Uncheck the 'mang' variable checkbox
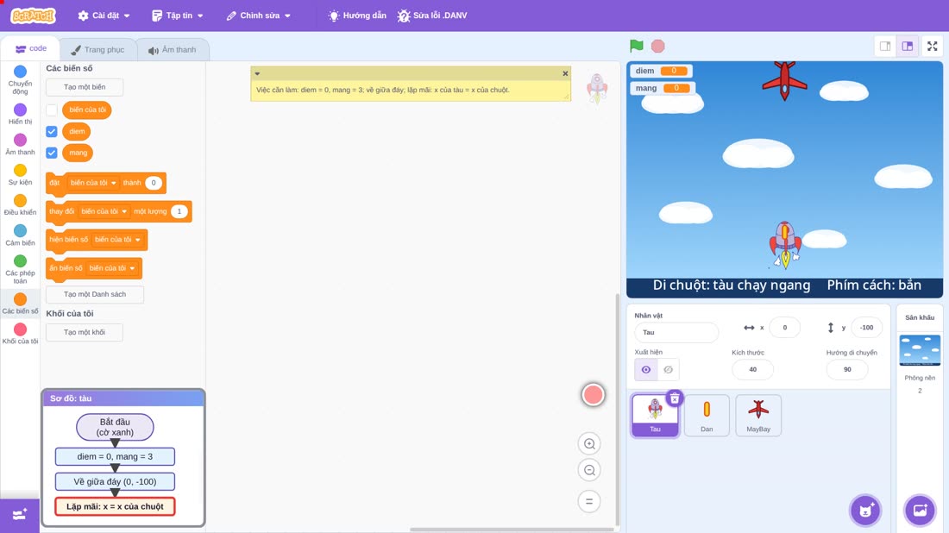 click(x=52, y=153)
